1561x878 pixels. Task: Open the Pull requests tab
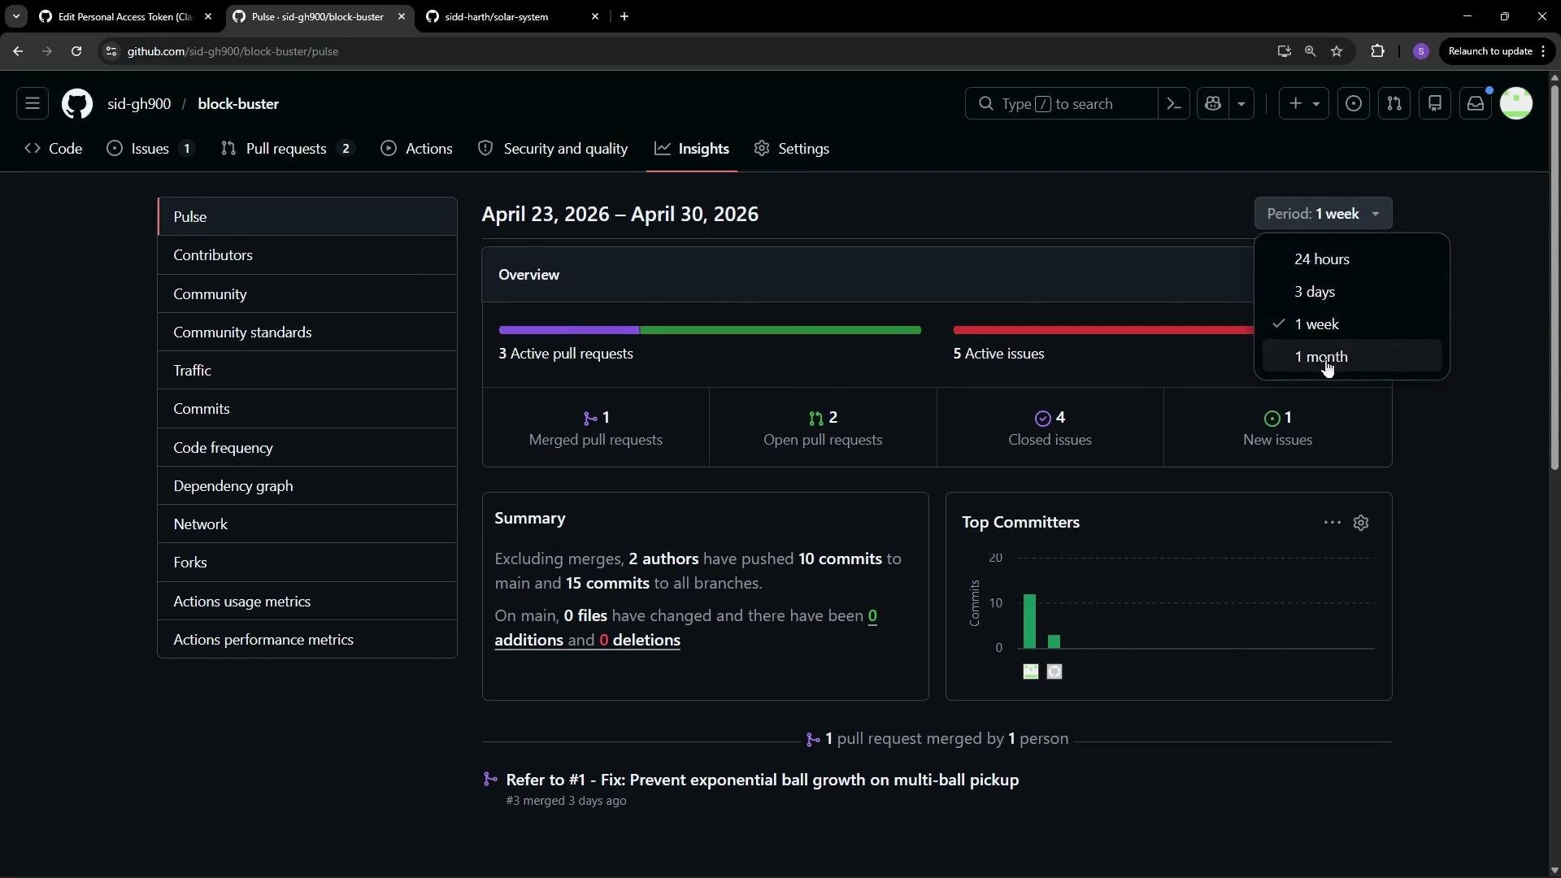[288, 149]
